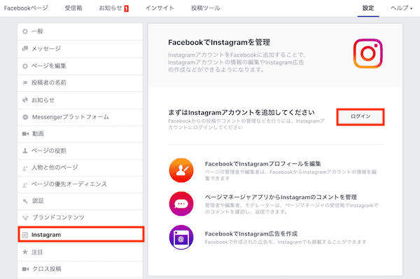Click the Messenger icon beside Messengerプラットフォーム
The height and width of the screenshot is (279, 420).
(x=25, y=117)
